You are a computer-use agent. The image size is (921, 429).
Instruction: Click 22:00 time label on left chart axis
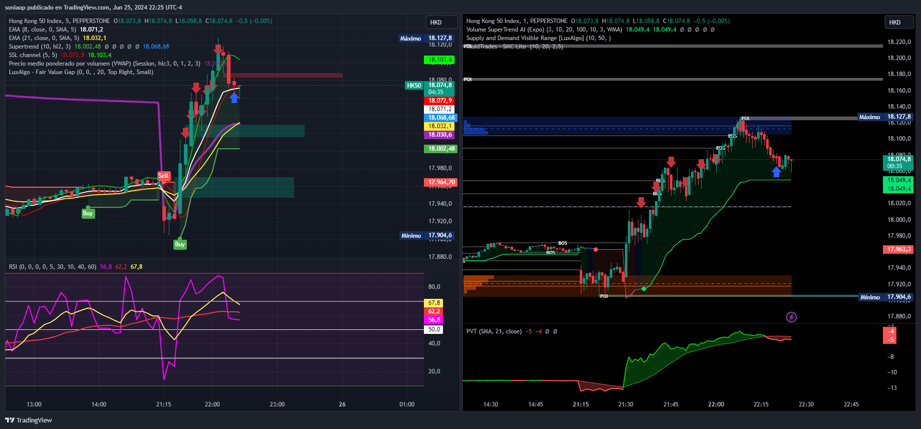[x=212, y=404]
